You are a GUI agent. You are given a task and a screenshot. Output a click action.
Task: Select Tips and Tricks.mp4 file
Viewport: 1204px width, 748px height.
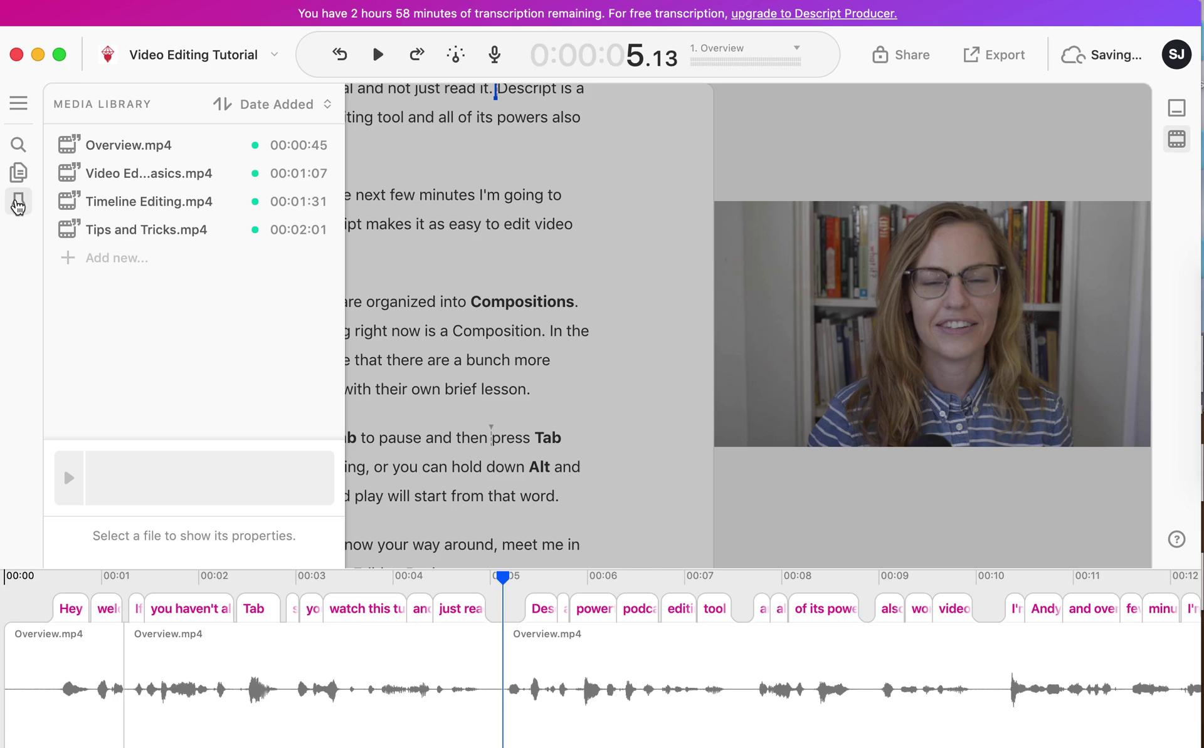coord(194,229)
